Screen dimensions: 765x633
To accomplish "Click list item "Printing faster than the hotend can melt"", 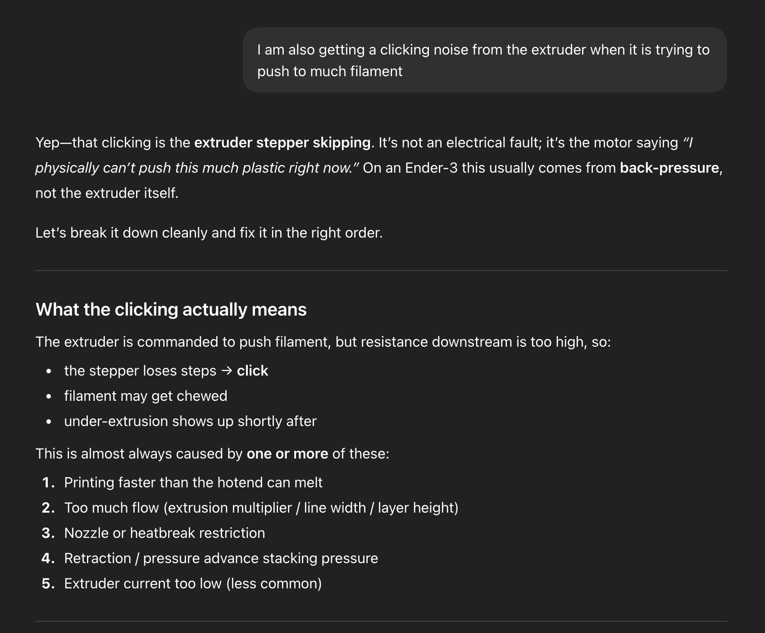I will pyautogui.click(x=193, y=482).
